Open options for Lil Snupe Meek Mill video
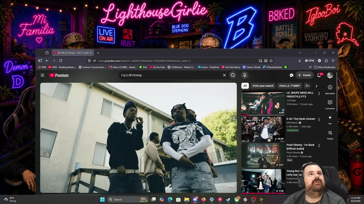The image size is (364, 204). click(x=319, y=93)
